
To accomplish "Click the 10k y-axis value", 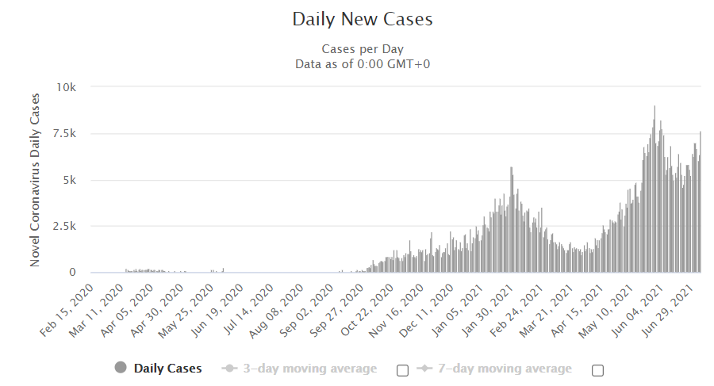I will coord(66,87).
